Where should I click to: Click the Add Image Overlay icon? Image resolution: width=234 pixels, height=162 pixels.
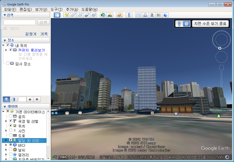pos(87,15)
